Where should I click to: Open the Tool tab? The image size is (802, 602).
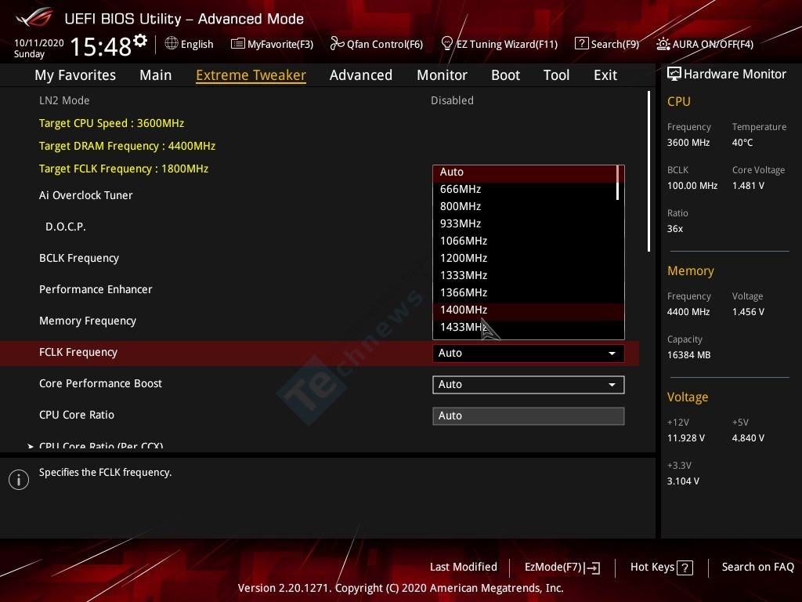tap(557, 75)
